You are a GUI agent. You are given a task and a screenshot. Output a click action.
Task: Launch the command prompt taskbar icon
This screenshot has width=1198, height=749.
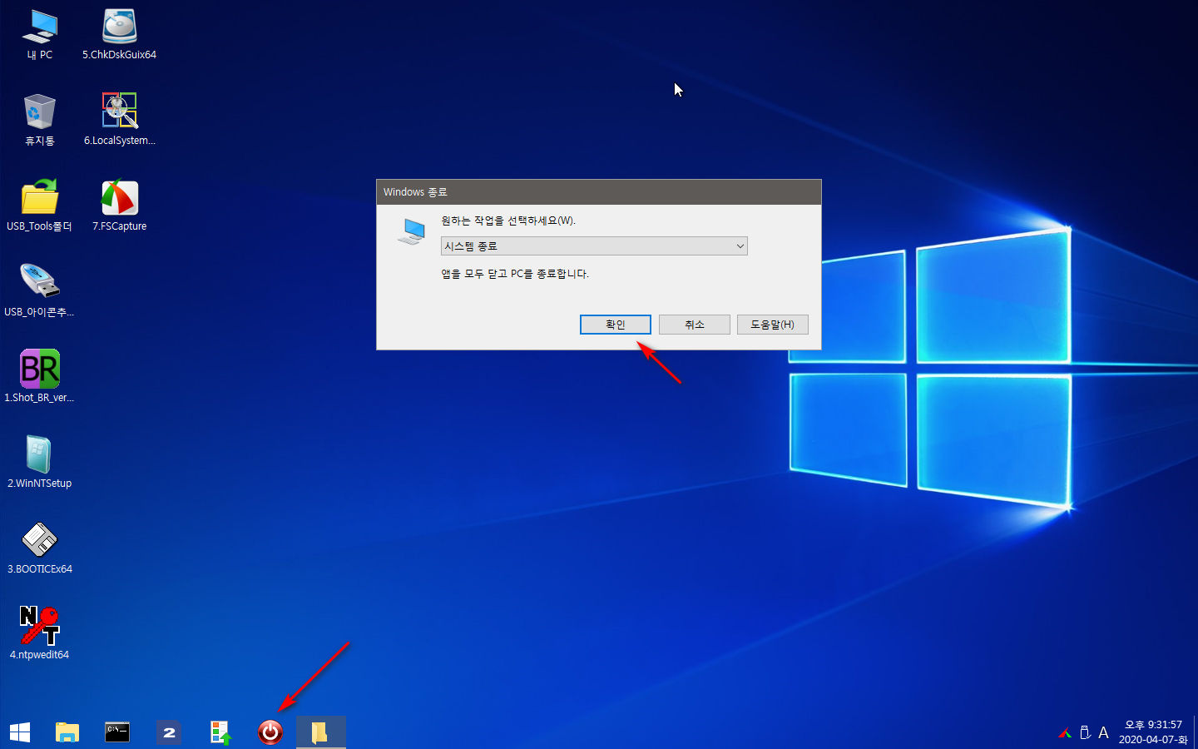(x=117, y=732)
